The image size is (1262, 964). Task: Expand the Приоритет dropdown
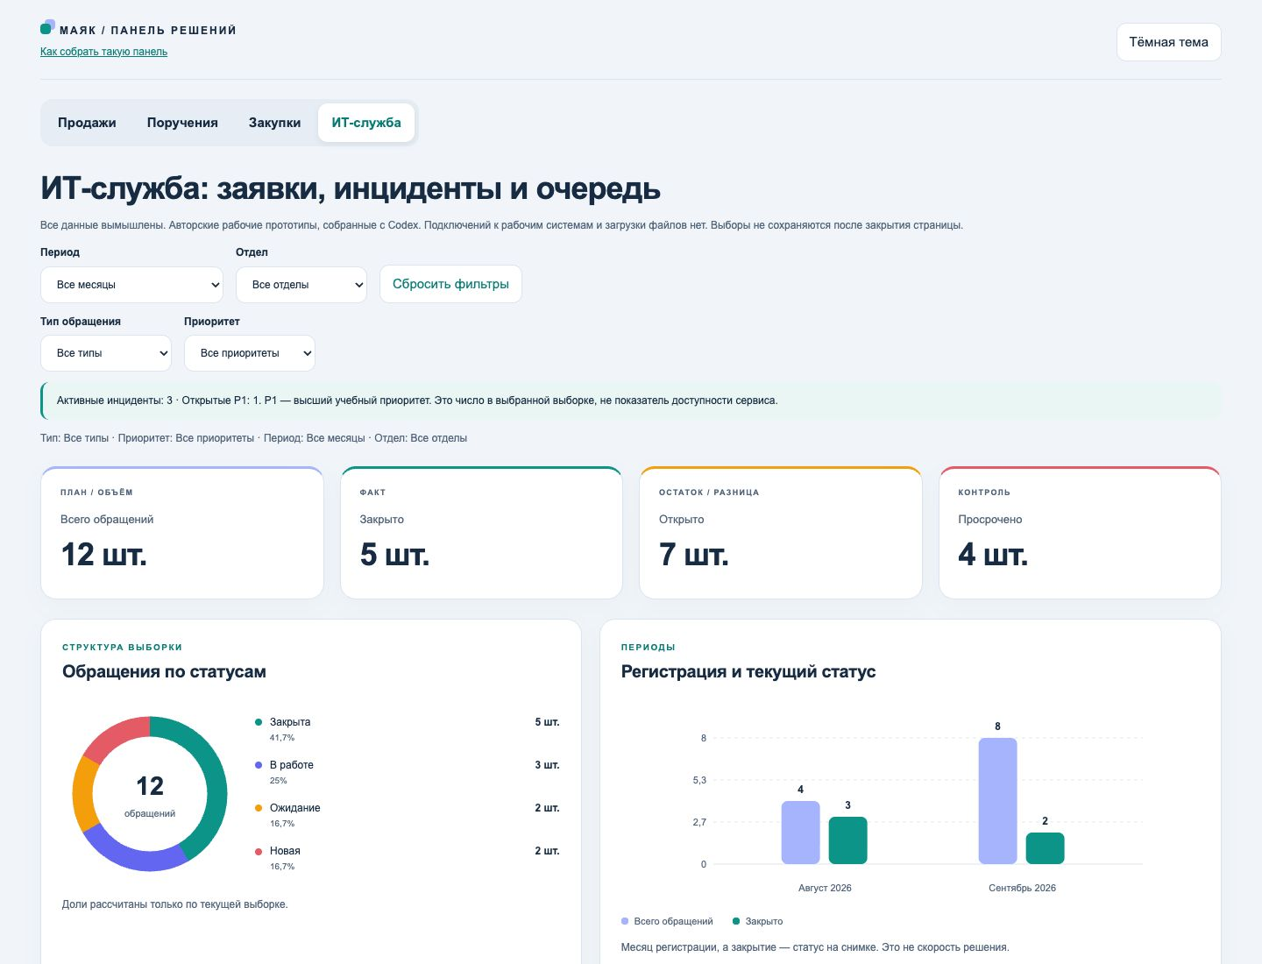250,353
